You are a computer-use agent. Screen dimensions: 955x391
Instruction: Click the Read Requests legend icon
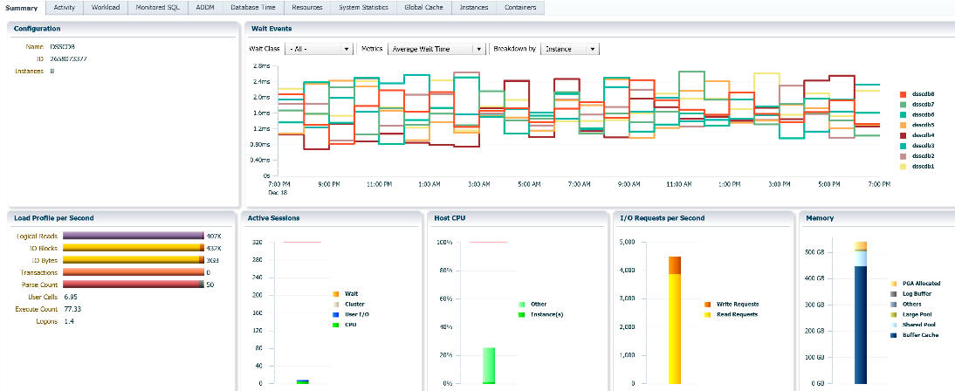(x=707, y=314)
